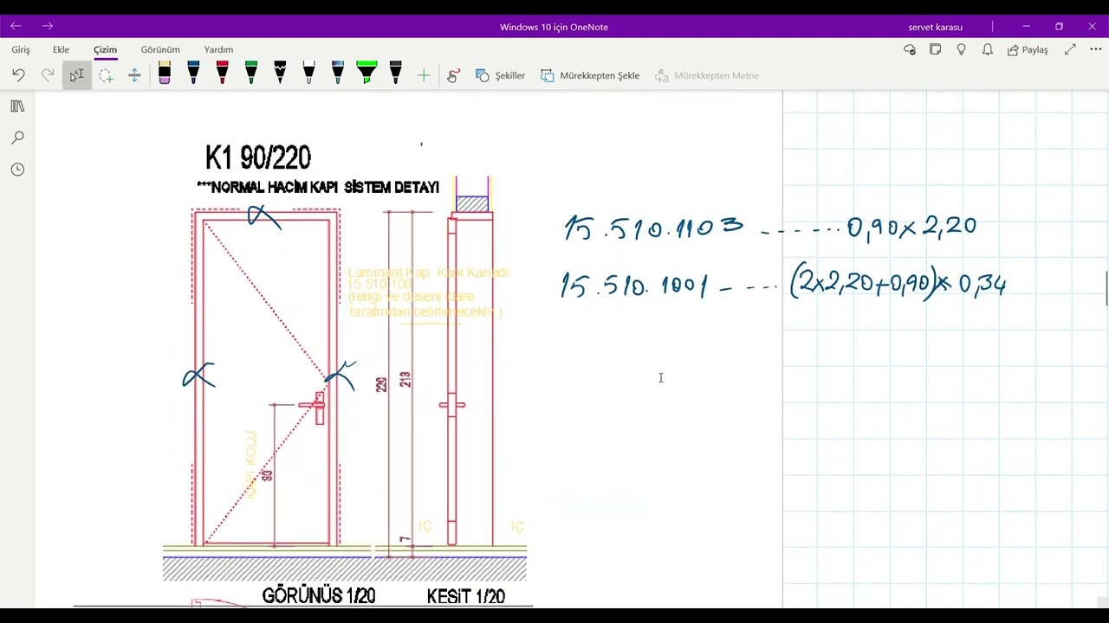Screen dimensions: 1109x623
Task: Click the lightbulb tell-me icon
Action: coord(961,50)
